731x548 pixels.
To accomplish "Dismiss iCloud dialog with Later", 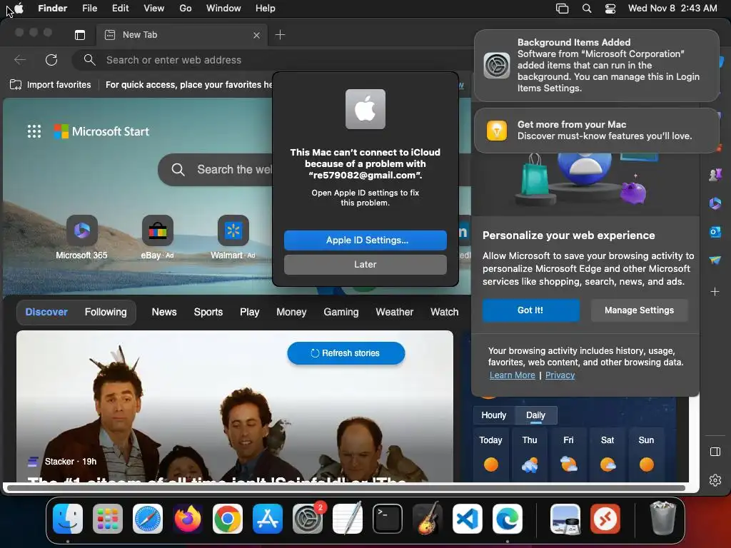I will [365, 264].
